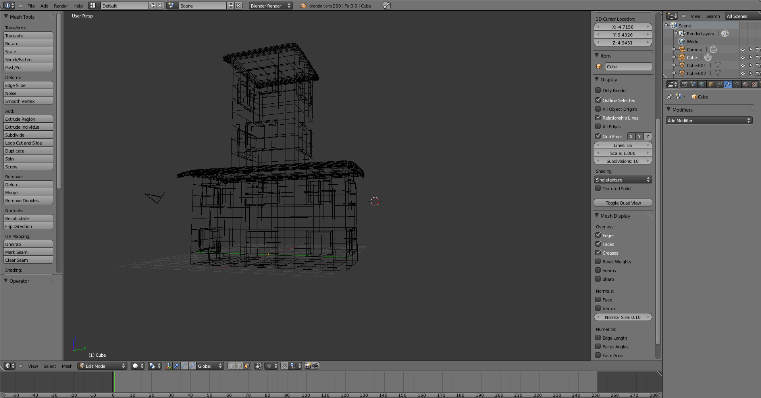Hide Cube.002 using its eye icon
Viewport: 761px width, 398px height.
[x=742, y=73]
